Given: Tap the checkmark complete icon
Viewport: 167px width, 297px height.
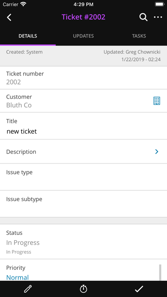Looking at the screenshot, I should click(139, 289).
